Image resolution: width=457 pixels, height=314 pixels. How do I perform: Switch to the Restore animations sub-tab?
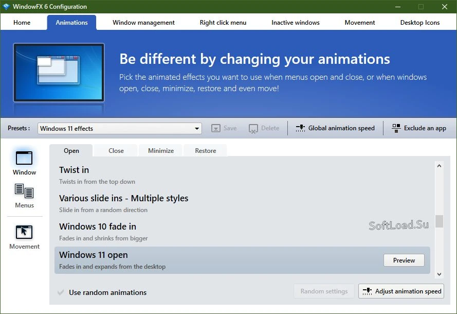coord(206,151)
